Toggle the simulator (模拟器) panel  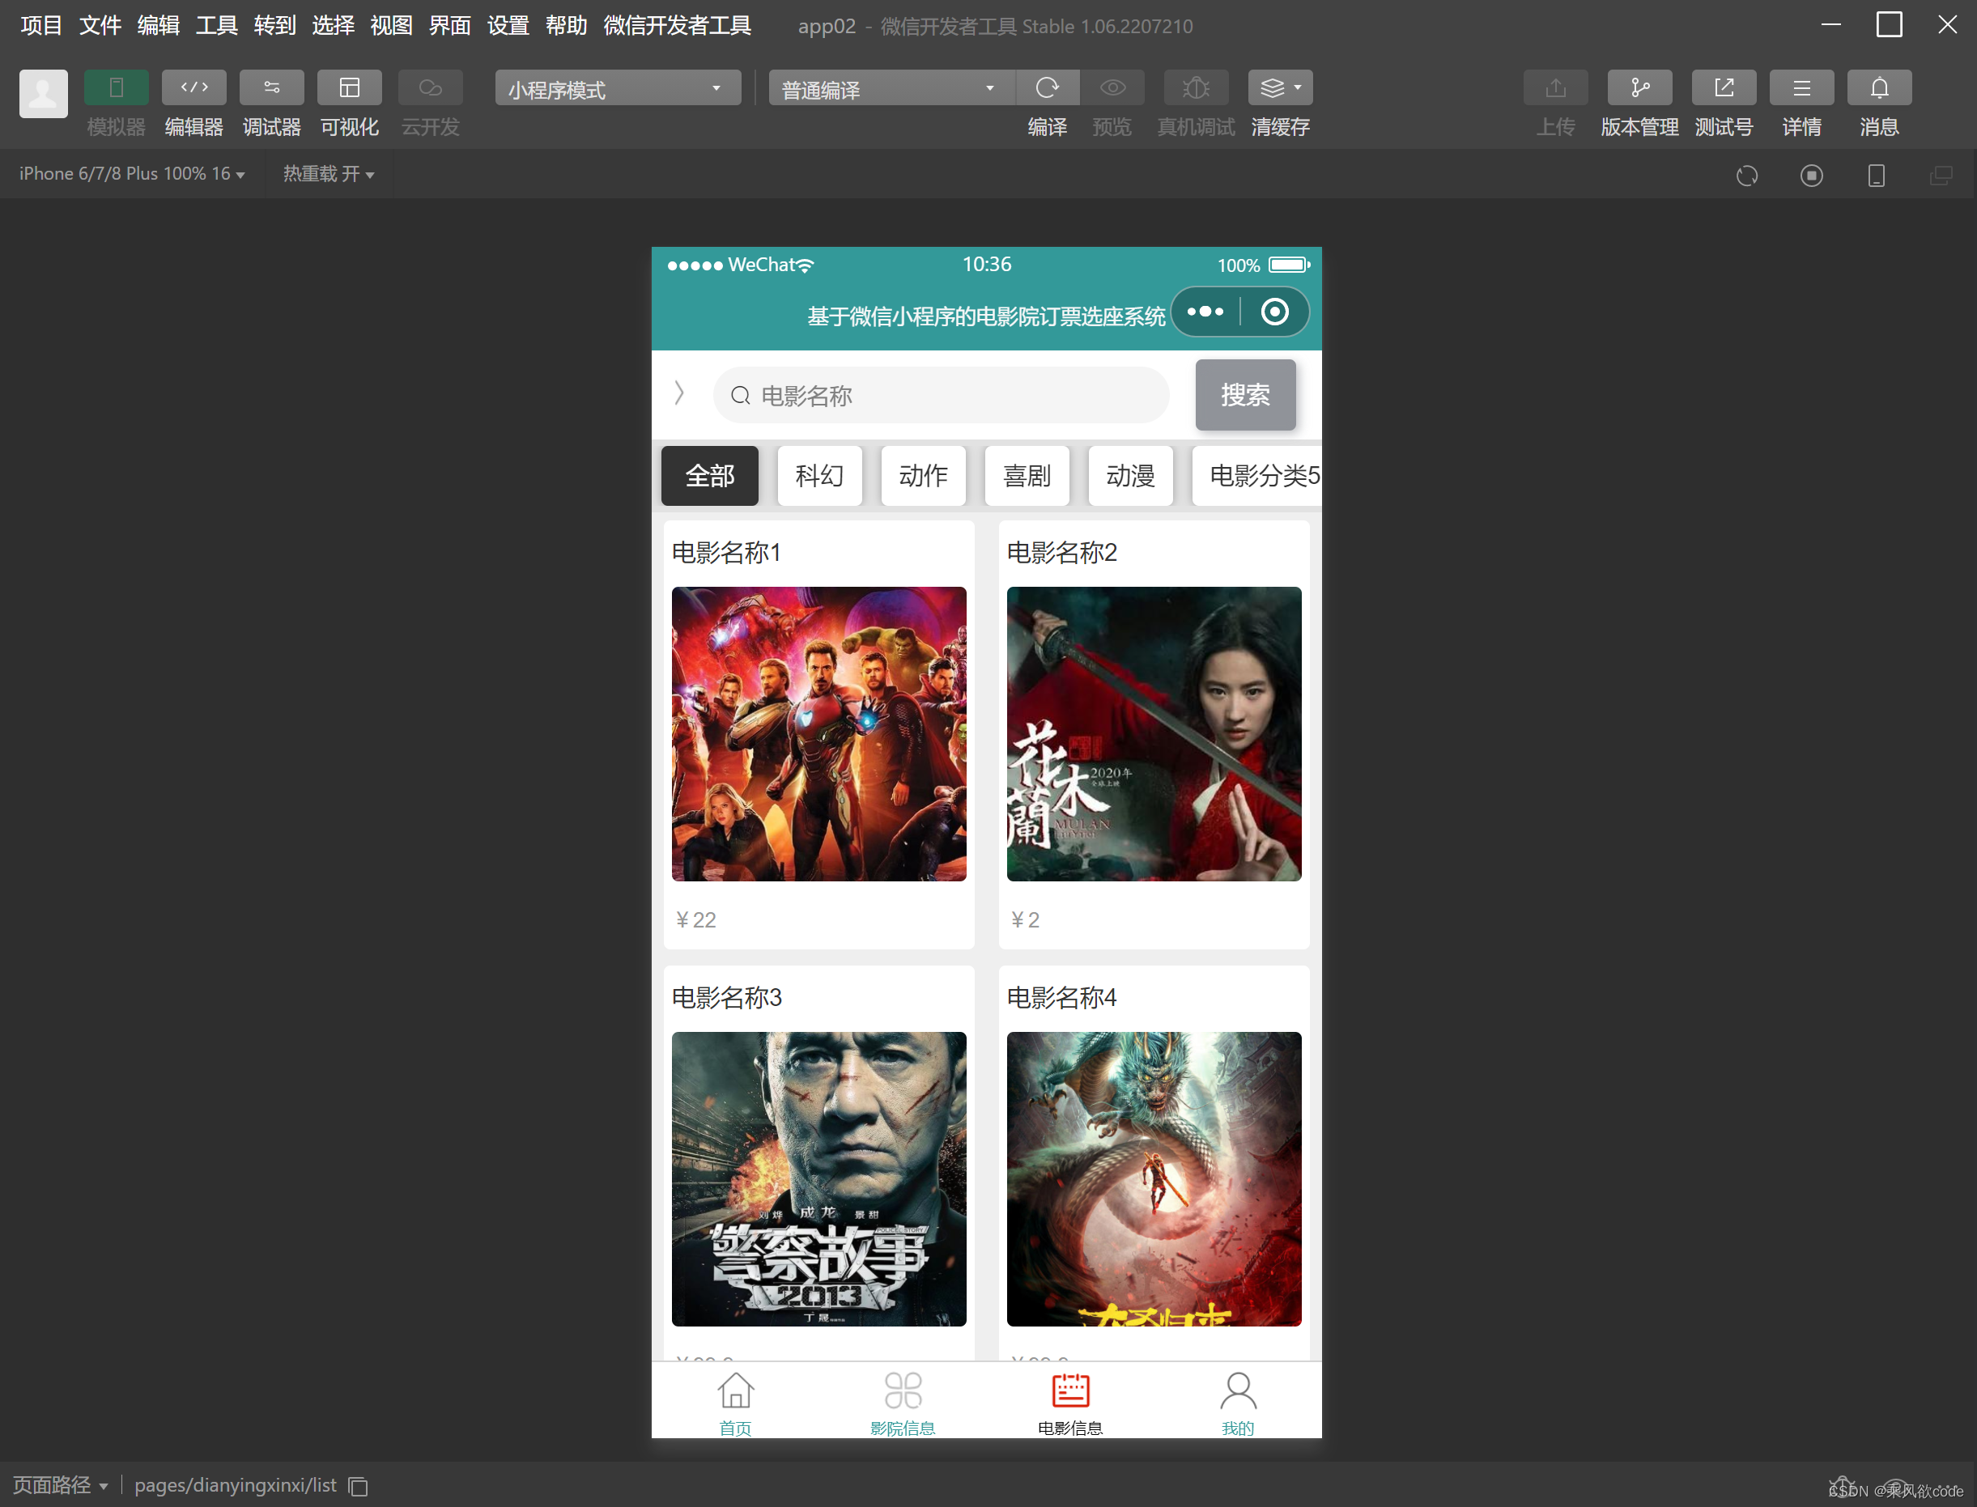click(116, 88)
